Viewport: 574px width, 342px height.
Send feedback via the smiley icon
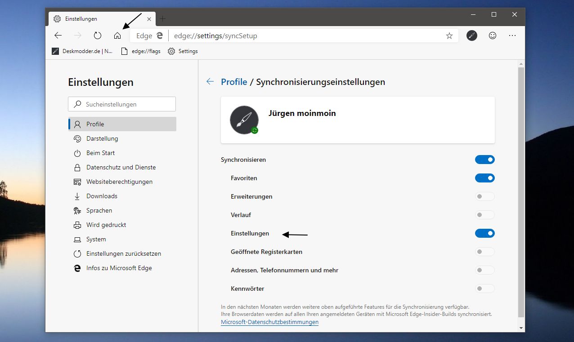pyautogui.click(x=493, y=36)
